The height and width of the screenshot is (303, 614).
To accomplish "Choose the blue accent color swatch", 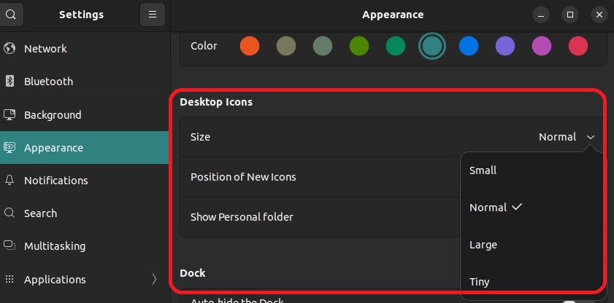I will click(469, 47).
